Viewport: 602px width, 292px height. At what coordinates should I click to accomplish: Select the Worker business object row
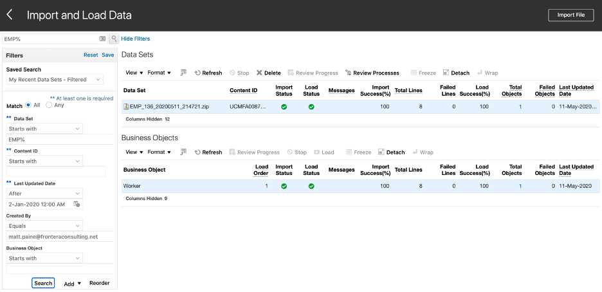[x=360, y=186]
